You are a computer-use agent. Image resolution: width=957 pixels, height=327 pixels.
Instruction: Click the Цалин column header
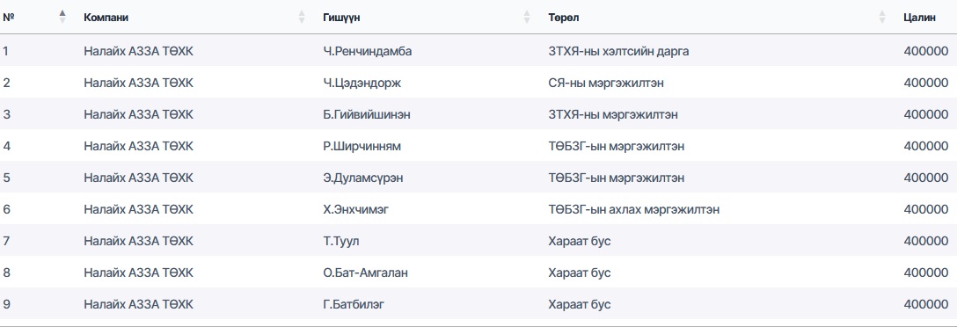pyautogui.click(x=919, y=18)
